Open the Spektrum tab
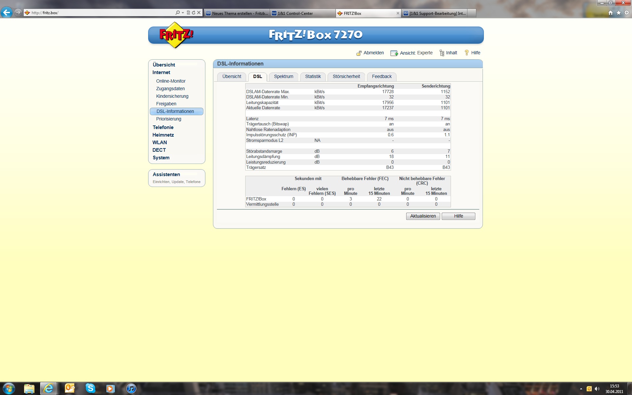The height and width of the screenshot is (395, 632). (x=283, y=77)
